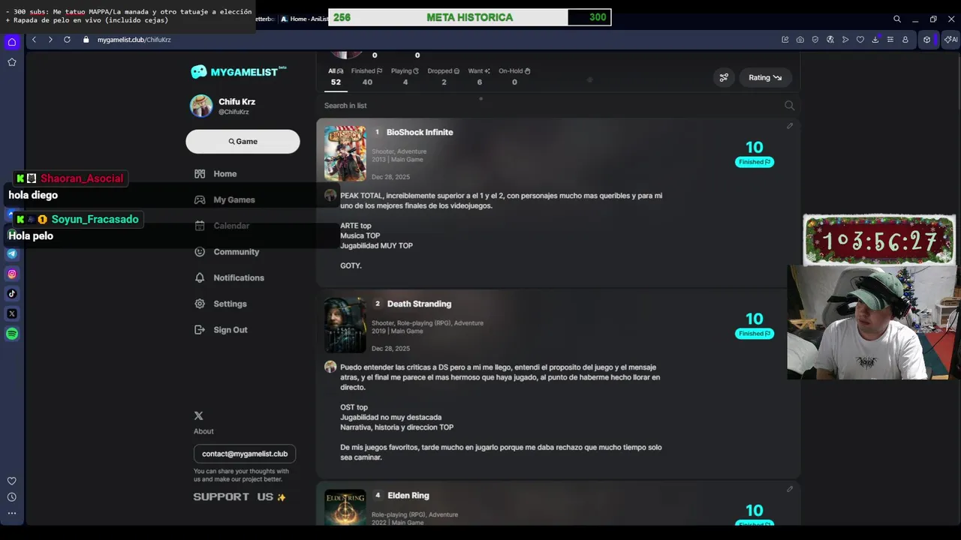Screen dimensions: 961x540
Task: Open Telegram in the browser sidebar
Action: (x=12, y=253)
